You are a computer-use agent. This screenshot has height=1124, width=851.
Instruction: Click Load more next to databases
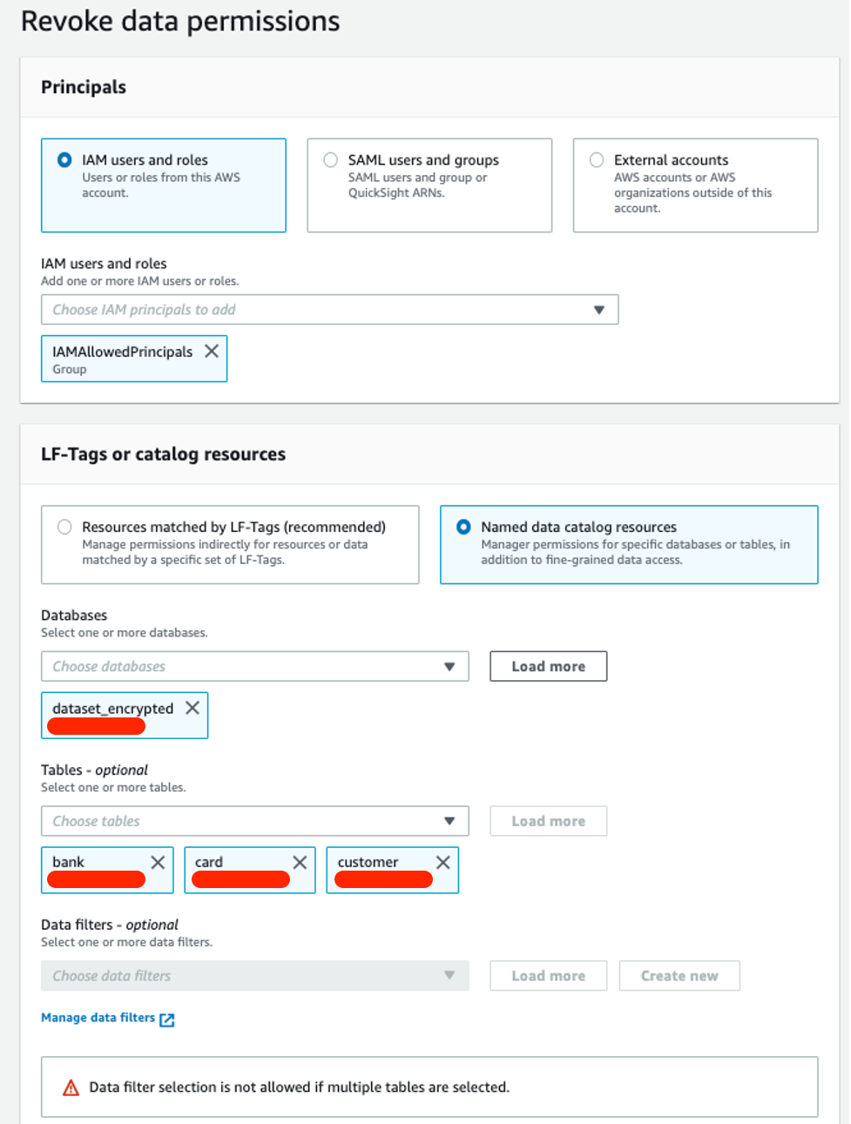(548, 667)
